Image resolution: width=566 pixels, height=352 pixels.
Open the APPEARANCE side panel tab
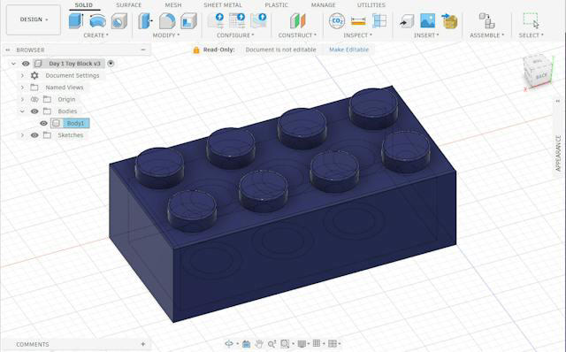558,153
